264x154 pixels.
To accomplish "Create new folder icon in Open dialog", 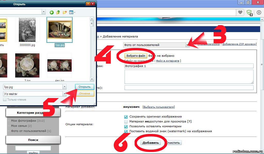I will pos(65,12).
